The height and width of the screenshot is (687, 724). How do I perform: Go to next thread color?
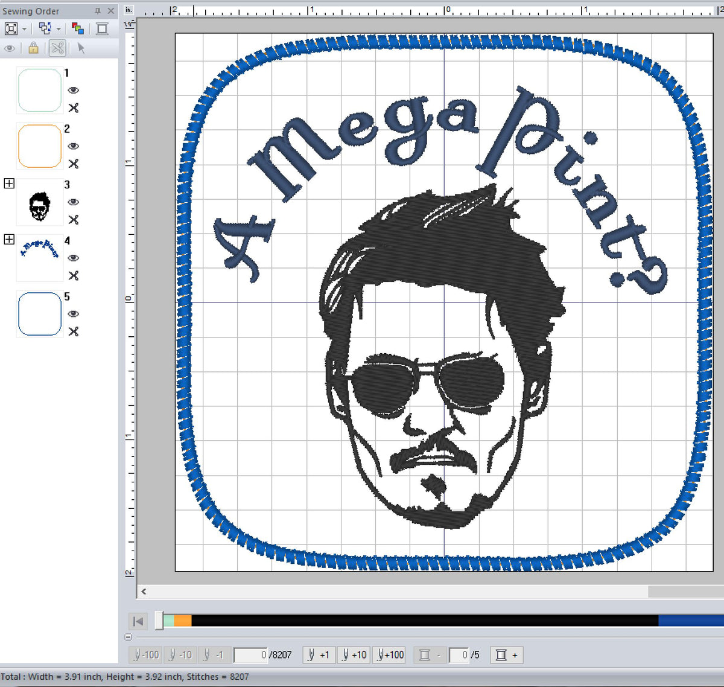tap(506, 655)
